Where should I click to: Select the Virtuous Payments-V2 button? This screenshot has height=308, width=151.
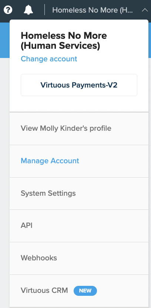point(79,85)
